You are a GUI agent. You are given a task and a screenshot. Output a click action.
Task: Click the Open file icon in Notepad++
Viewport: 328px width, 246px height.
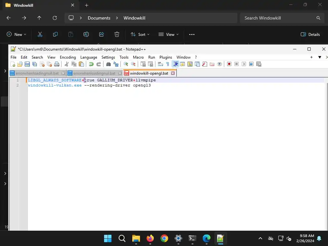20,64
